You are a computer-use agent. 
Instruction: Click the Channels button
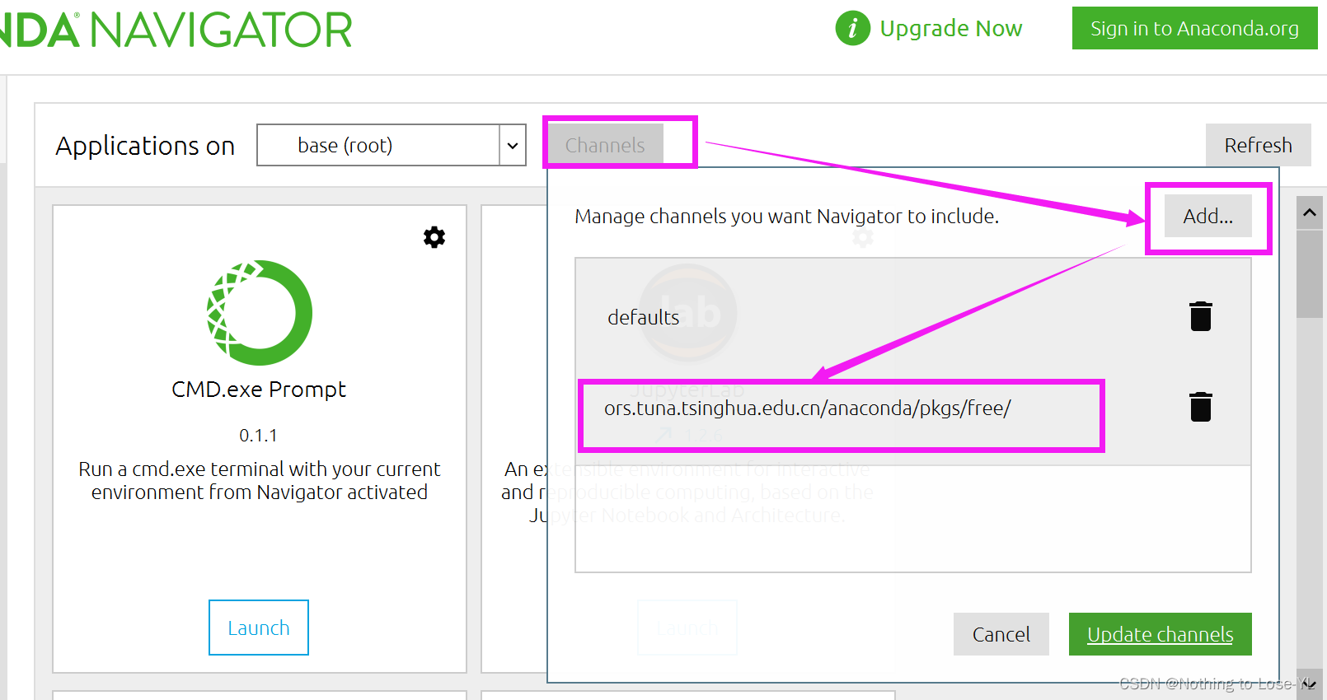[x=605, y=145]
